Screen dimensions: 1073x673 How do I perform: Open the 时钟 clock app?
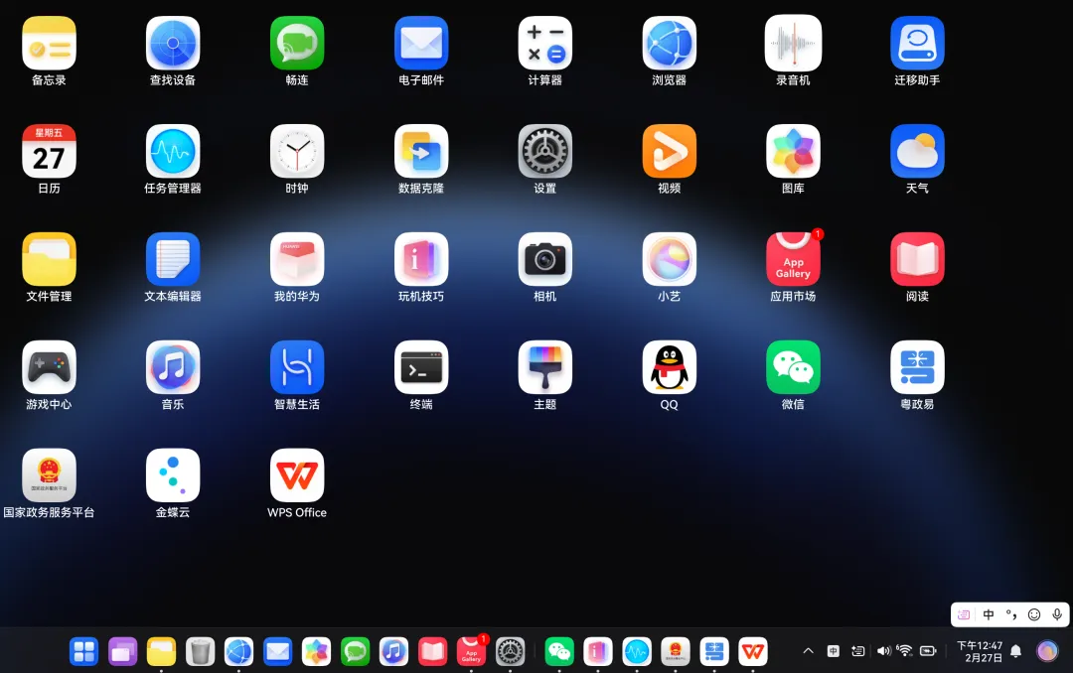[x=297, y=151]
